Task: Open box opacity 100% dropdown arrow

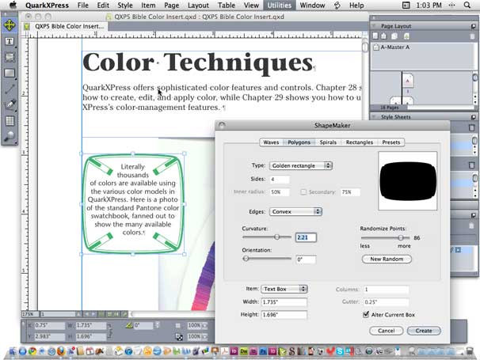Action: [x=205, y=337]
